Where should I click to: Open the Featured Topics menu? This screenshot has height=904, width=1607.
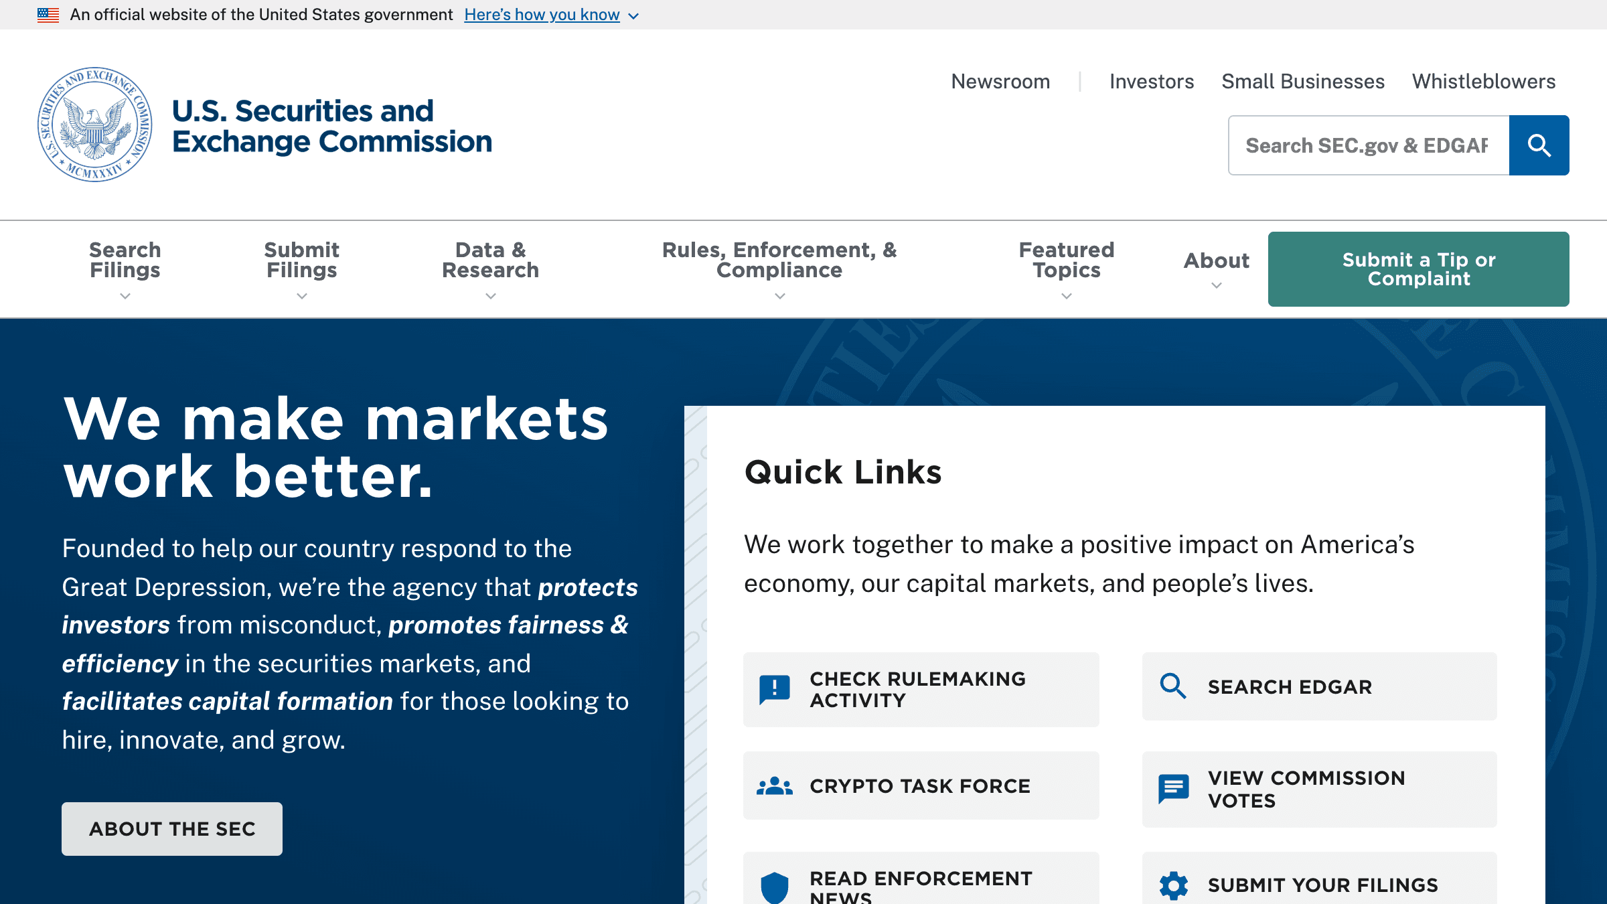coord(1067,269)
